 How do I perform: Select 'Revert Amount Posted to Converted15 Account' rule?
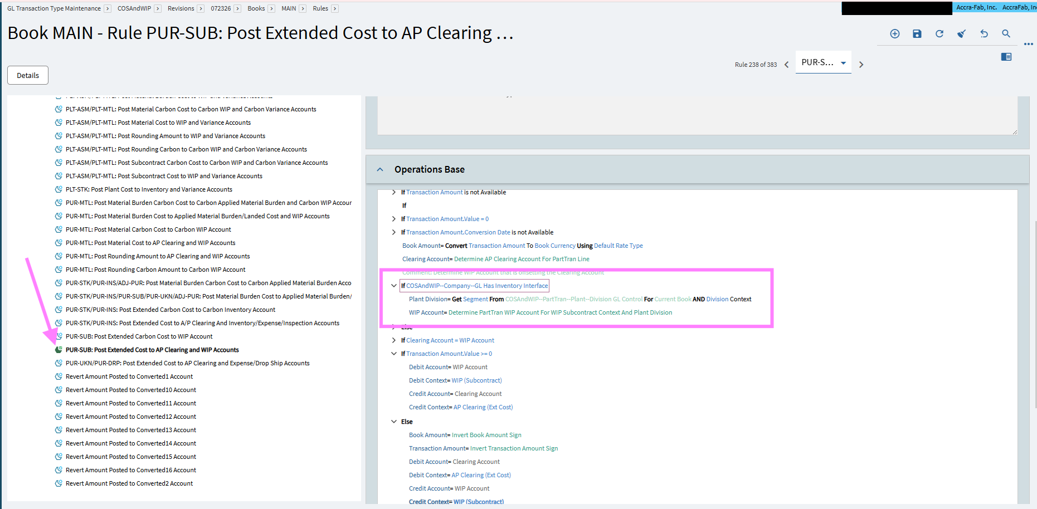pyautogui.click(x=131, y=457)
